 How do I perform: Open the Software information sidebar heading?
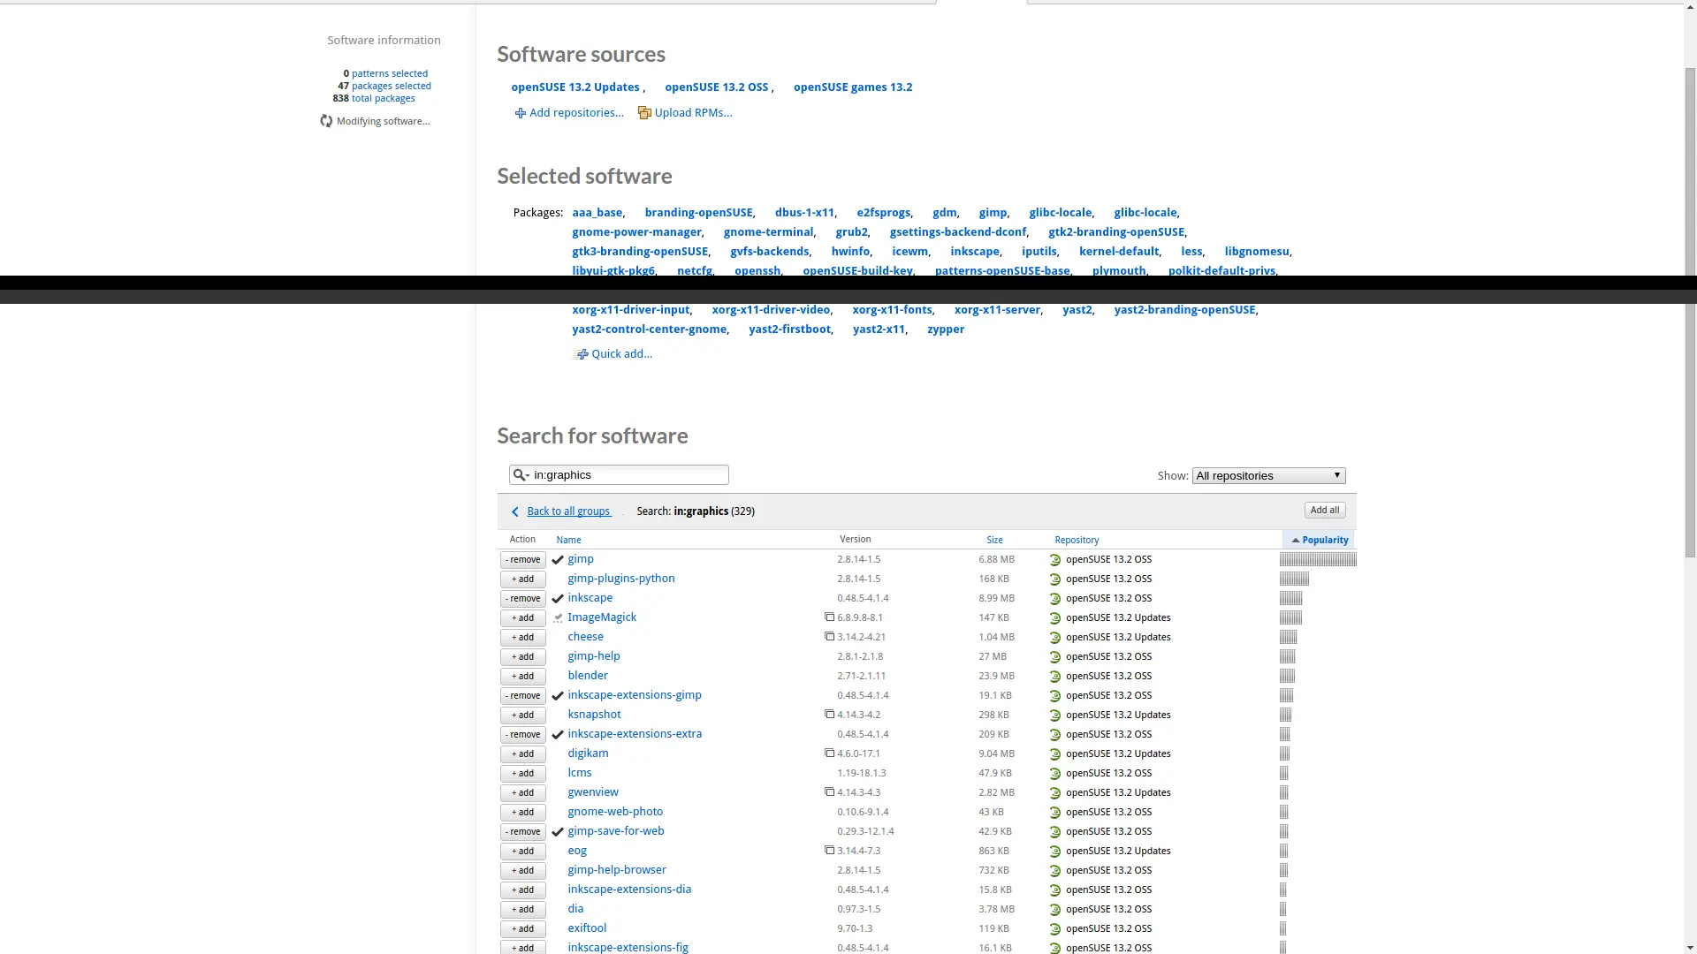coord(384,41)
